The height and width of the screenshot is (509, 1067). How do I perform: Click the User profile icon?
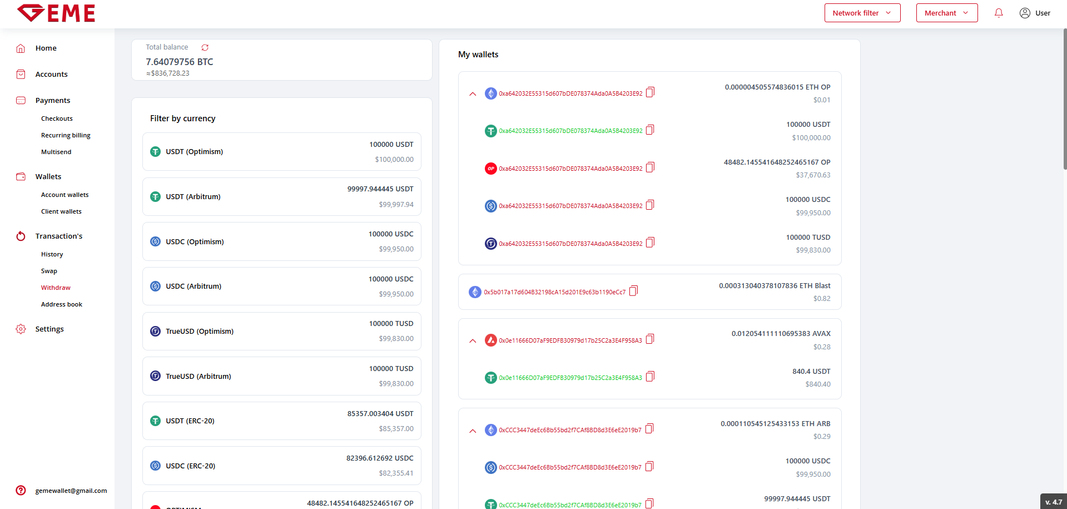point(1025,13)
